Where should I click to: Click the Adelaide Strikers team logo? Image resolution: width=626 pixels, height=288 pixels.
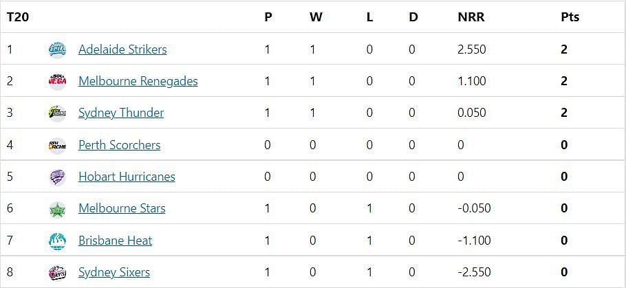pos(57,49)
